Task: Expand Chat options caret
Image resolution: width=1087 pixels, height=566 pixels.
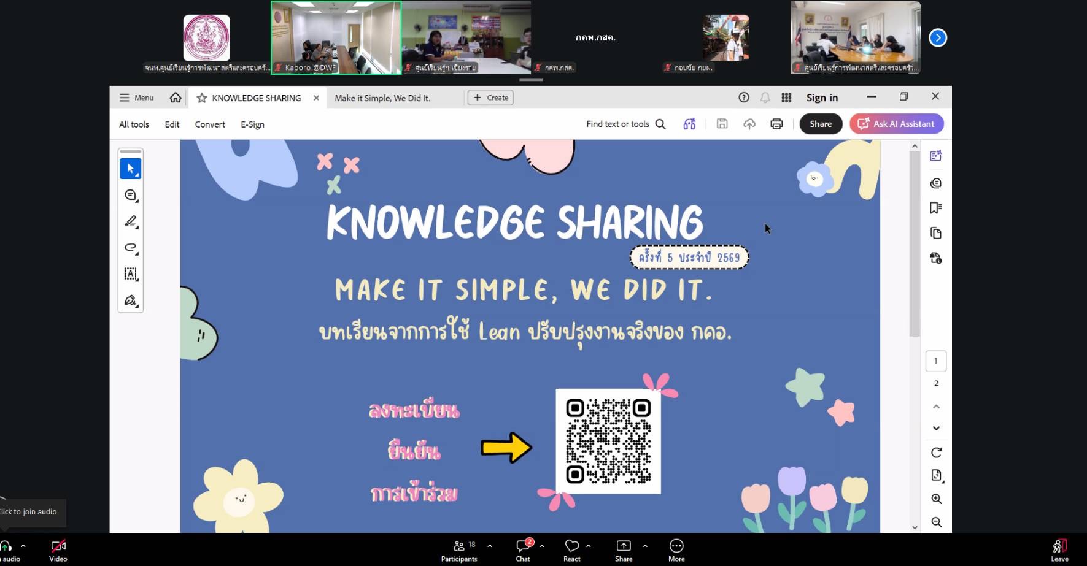Action: [x=542, y=545]
